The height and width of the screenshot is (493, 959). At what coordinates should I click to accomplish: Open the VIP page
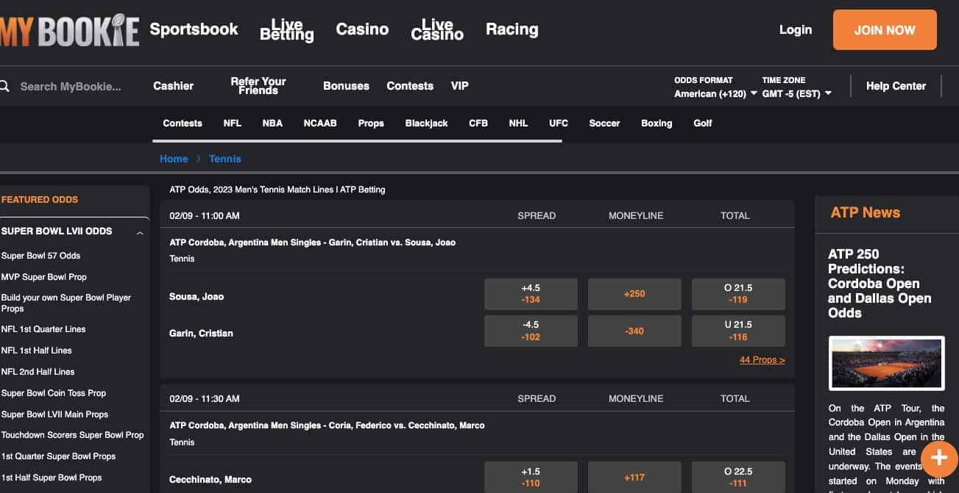(x=460, y=86)
